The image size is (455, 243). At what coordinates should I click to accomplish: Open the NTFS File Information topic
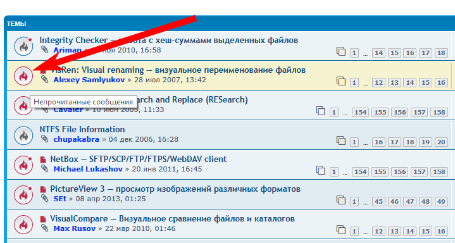(x=82, y=129)
